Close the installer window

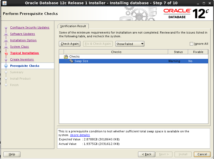point(210,3)
